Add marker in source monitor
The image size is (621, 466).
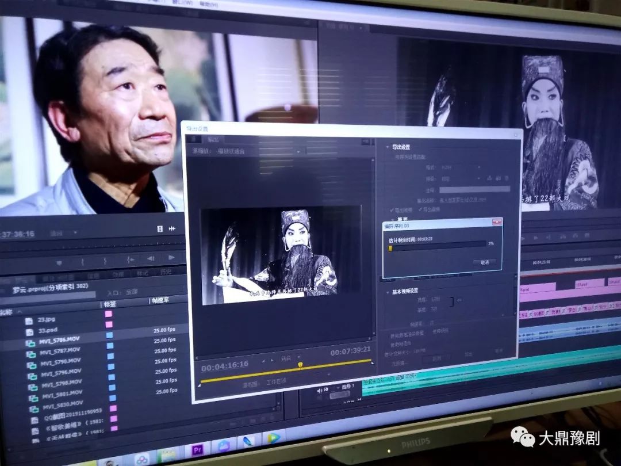pos(59,263)
